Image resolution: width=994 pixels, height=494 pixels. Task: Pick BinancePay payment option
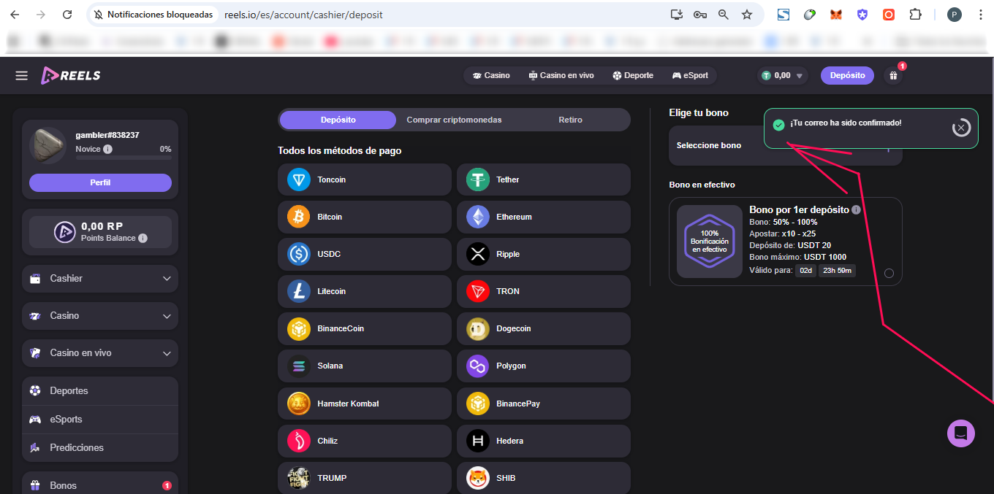543,404
